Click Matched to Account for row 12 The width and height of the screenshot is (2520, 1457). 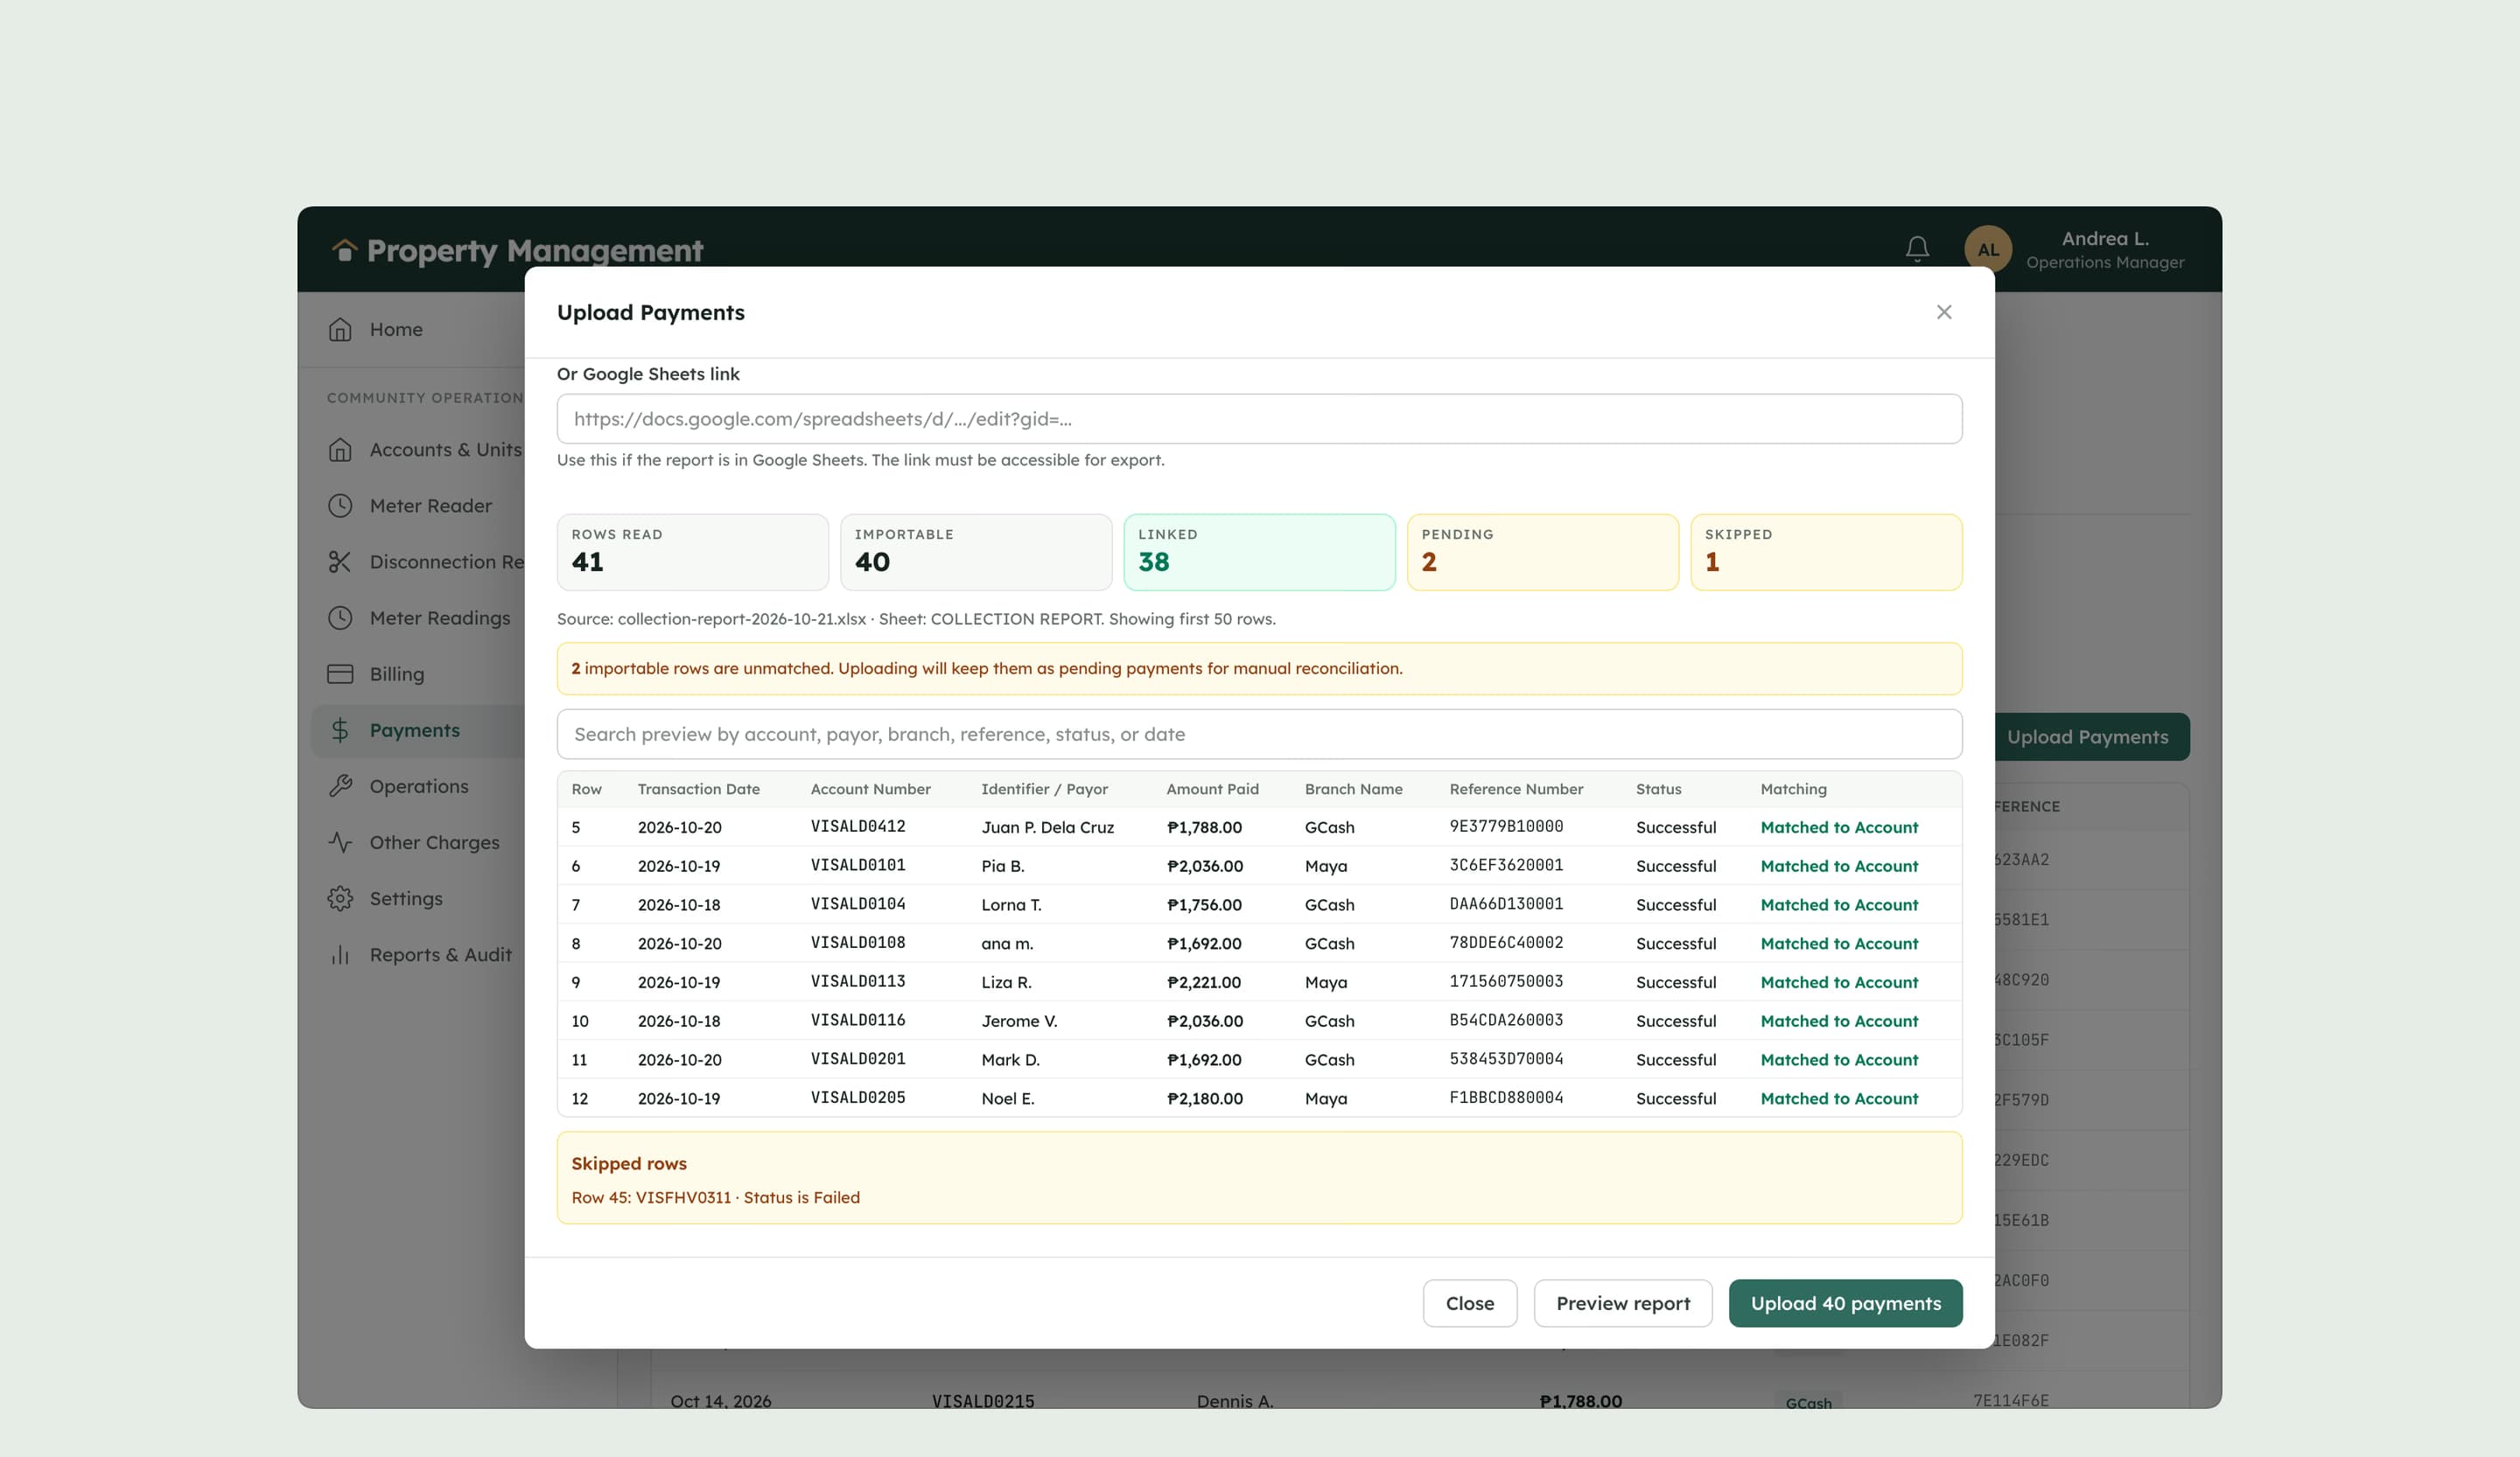click(1839, 1098)
